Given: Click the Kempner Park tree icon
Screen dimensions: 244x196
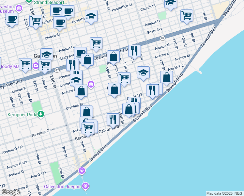Looking at the screenshot, I should tap(41, 114).
